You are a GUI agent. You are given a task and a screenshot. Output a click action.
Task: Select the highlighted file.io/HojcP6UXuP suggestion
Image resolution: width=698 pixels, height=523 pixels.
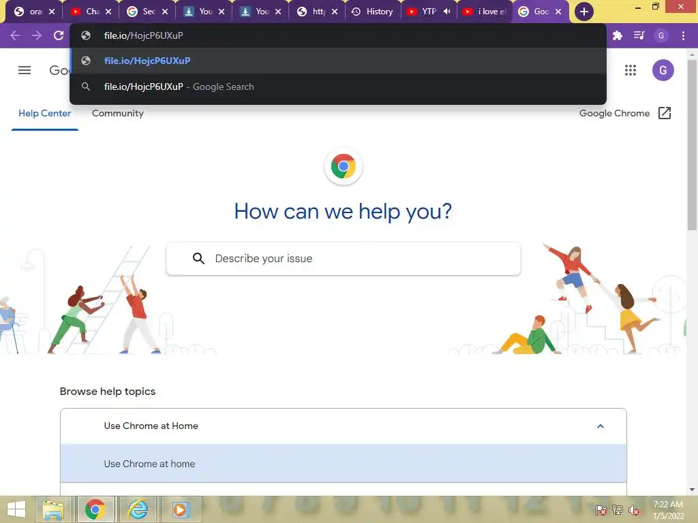point(338,61)
